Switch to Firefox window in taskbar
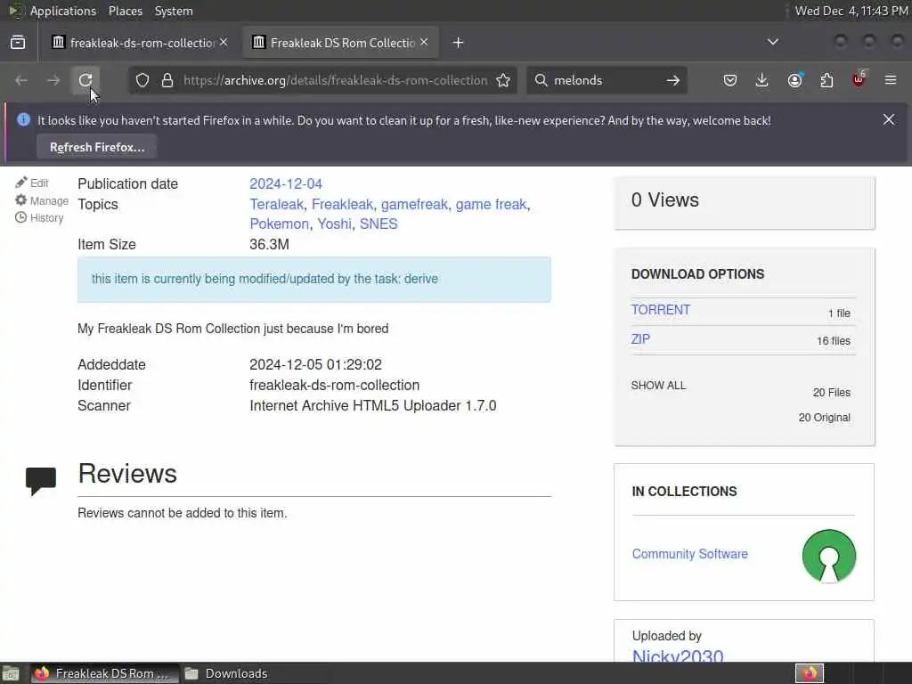 tap(105, 673)
